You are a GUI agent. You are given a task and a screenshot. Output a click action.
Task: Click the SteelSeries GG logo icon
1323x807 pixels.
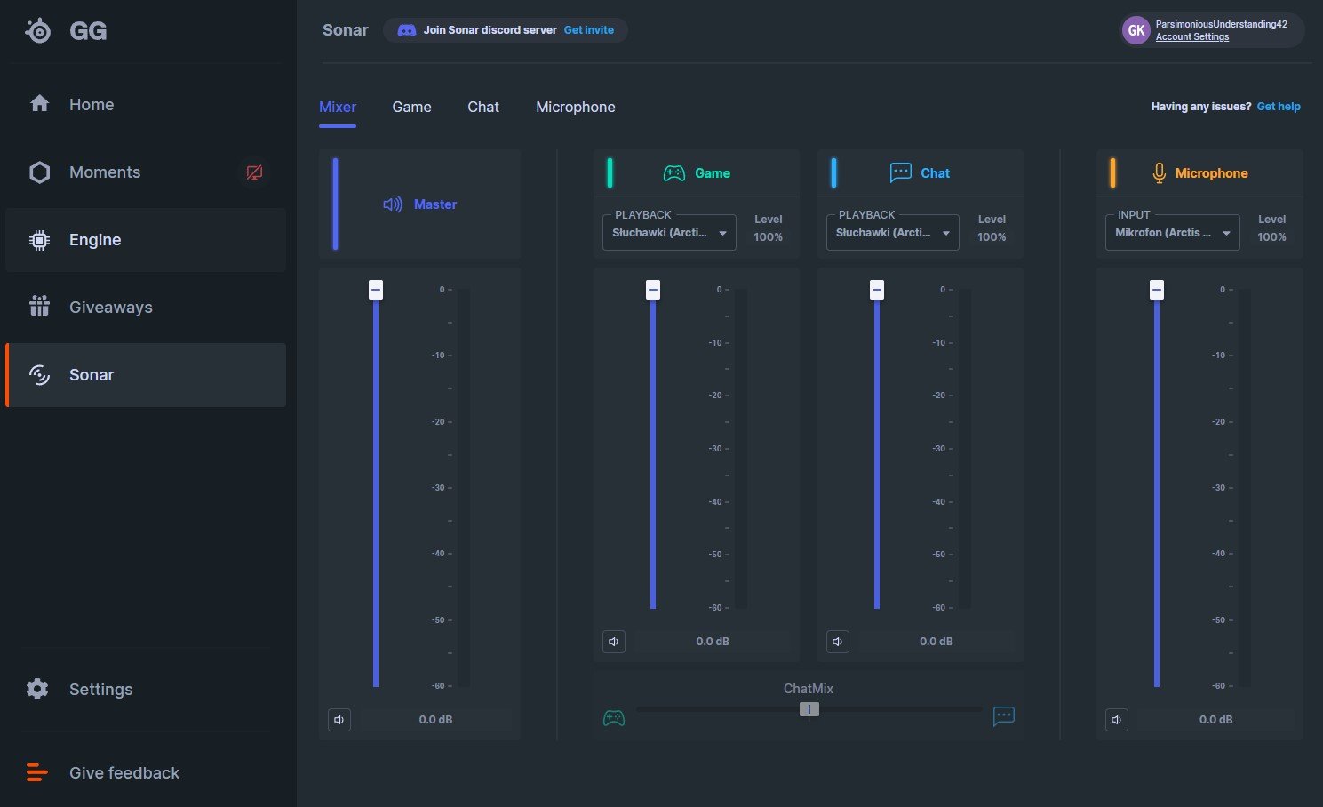[38, 31]
